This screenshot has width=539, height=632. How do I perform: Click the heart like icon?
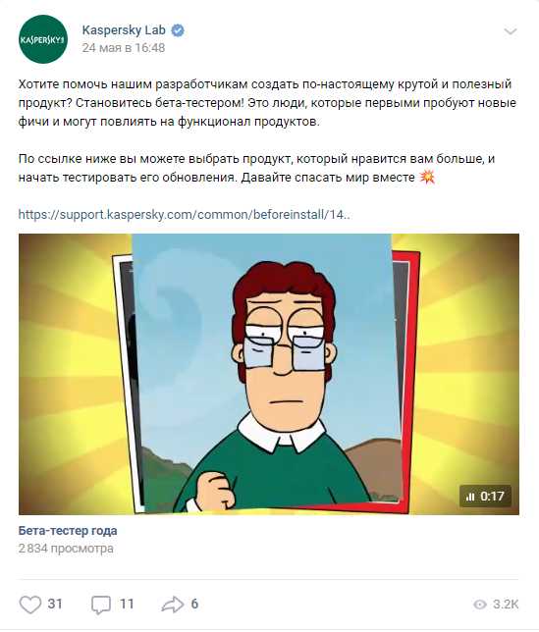[x=30, y=605]
